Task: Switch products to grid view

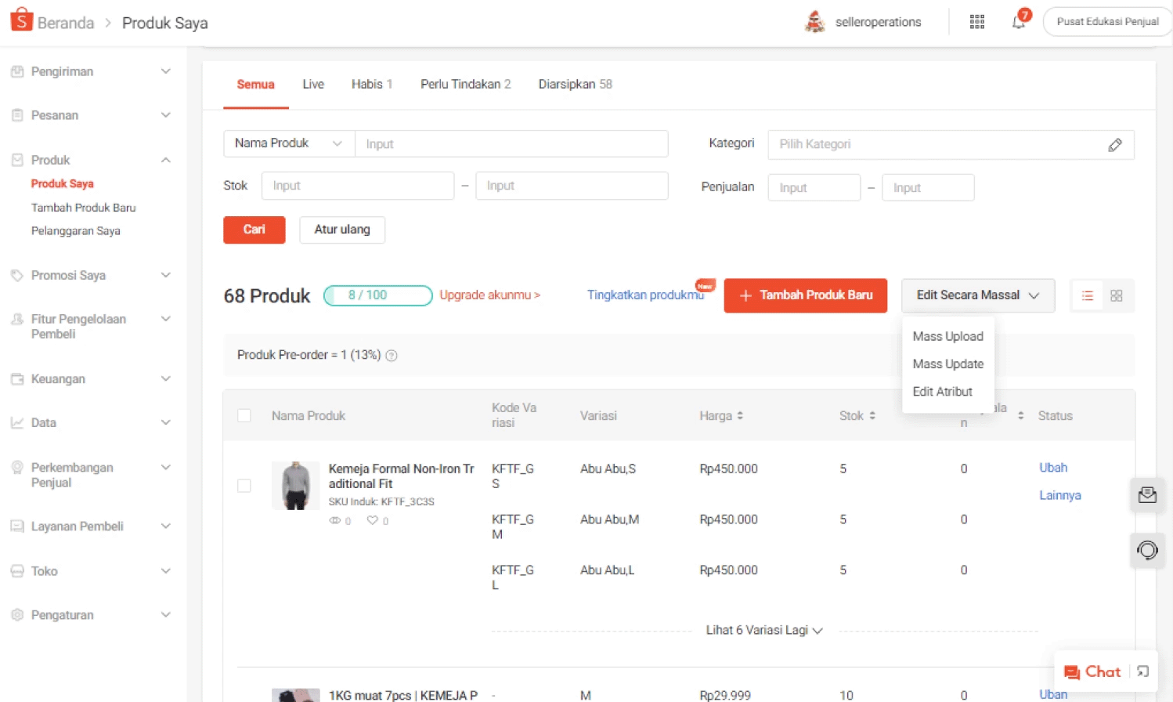Action: pos(1116,295)
